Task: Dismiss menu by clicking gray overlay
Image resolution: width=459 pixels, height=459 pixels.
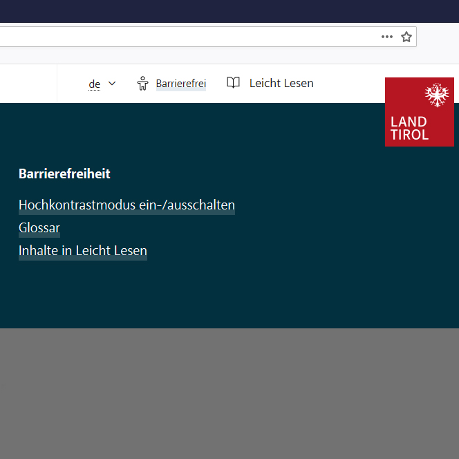Action: coord(230,394)
